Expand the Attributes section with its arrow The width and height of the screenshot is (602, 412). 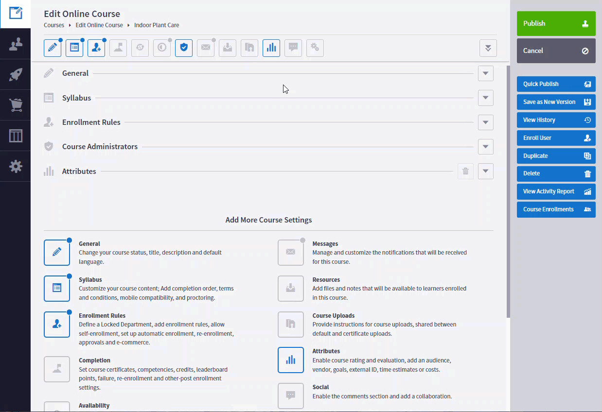tap(485, 171)
